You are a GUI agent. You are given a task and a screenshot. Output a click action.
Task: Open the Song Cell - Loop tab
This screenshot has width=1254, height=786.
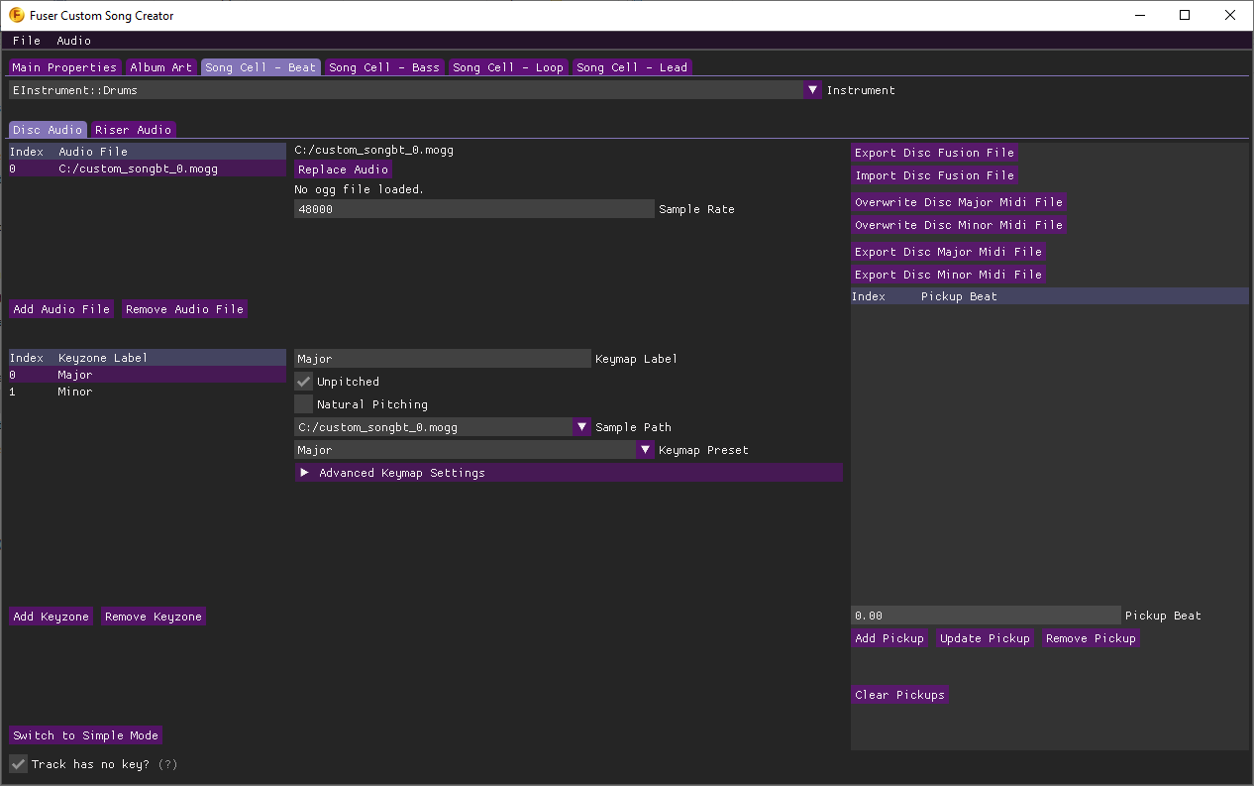(508, 67)
